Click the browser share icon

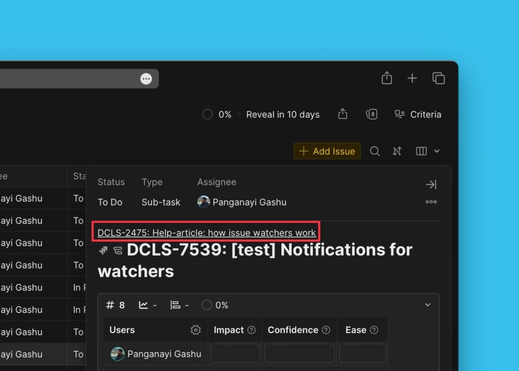pos(387,78)
